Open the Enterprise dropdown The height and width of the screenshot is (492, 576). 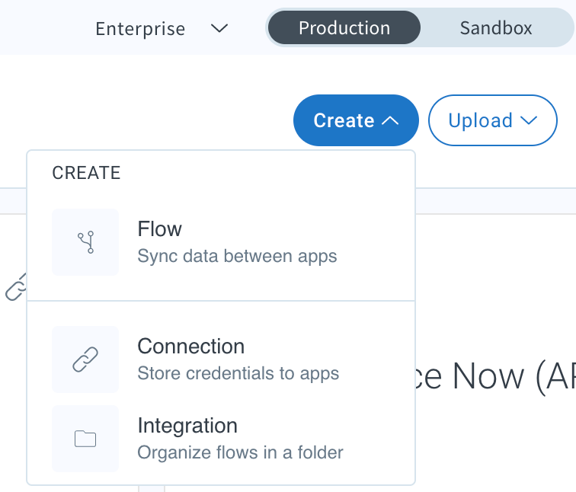coord(162,29)
